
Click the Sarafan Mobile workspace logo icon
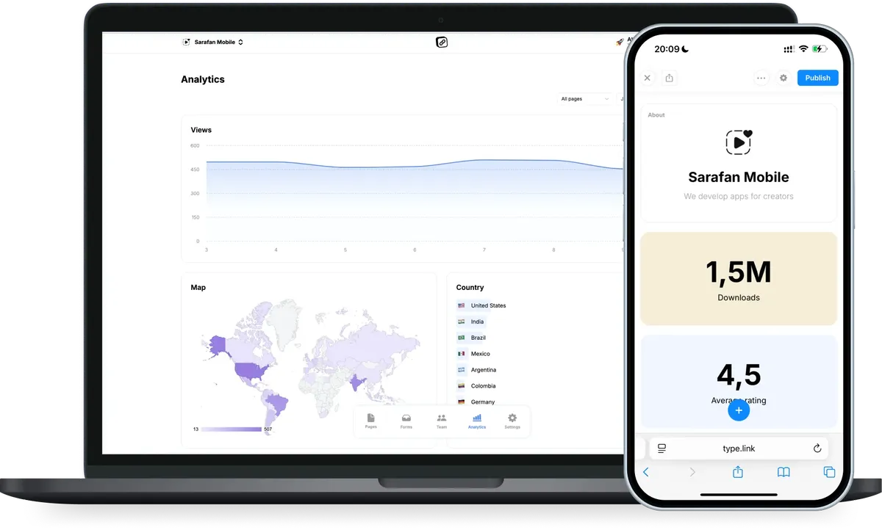[187, 42]
